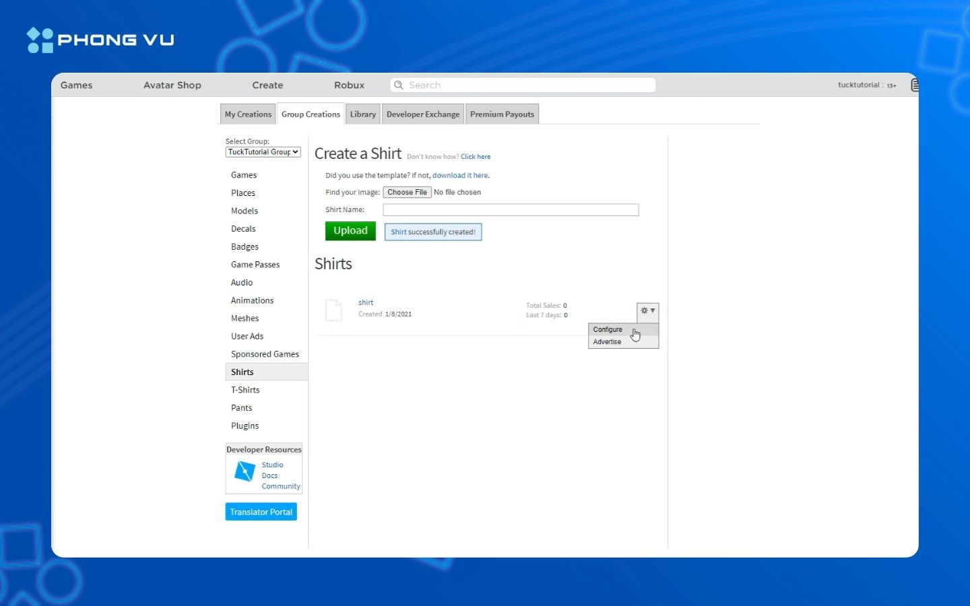Viewport: 970px width, 606px height.
Task: Choose Configure from the context menu
Action: click(608, 329)
